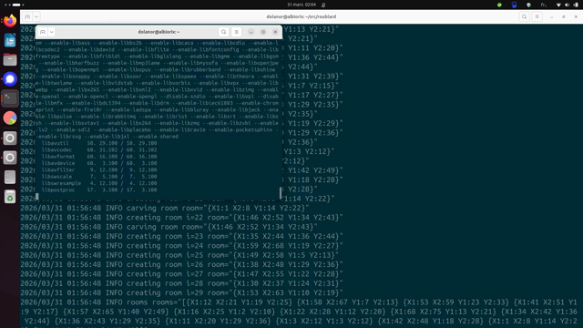
Task: Open the 'fr' keyboard layout selector
Action: point(544,5)
